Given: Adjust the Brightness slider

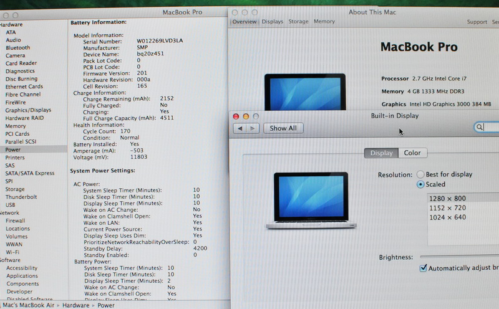Looking at the screenshot, I should [459, 256].
